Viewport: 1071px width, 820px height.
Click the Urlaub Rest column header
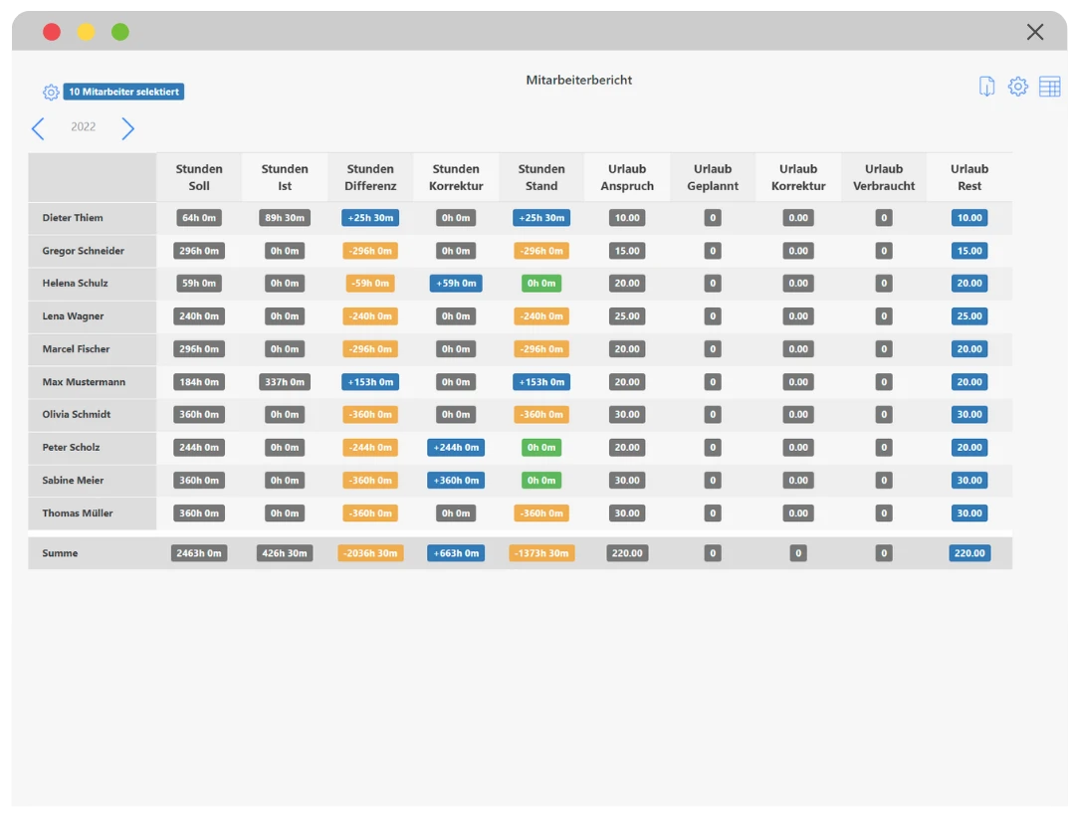[x=968, y=177]
